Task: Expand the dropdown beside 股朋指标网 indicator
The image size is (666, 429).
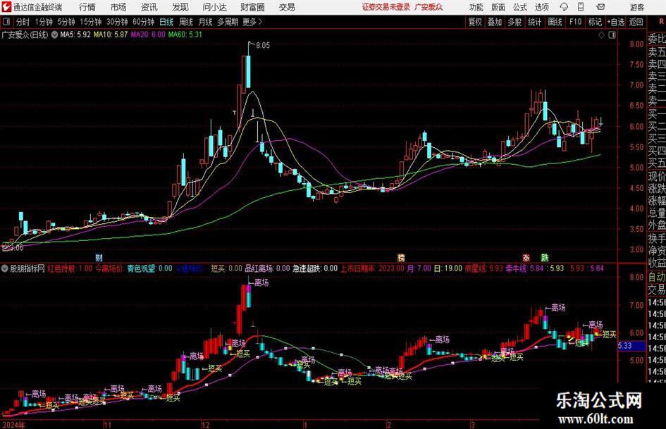Action: [x=5, y=268]
